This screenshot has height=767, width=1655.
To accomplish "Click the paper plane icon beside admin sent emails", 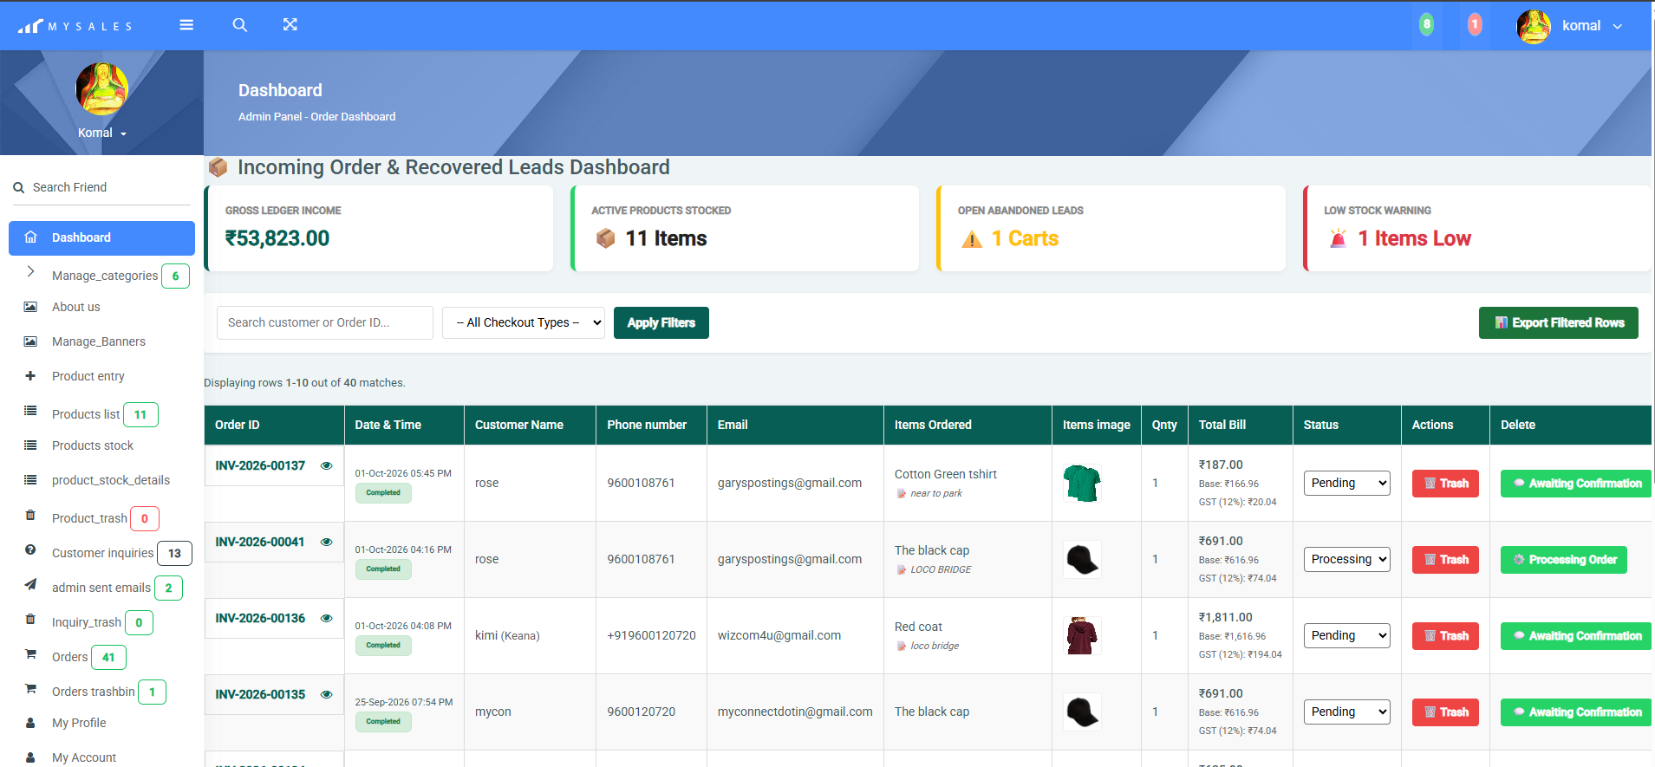I will pos(30,584).
